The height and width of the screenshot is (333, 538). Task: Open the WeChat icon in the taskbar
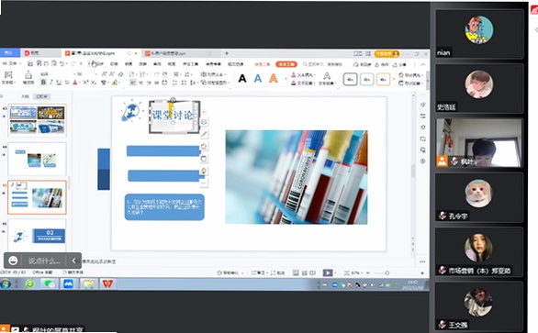50,283
